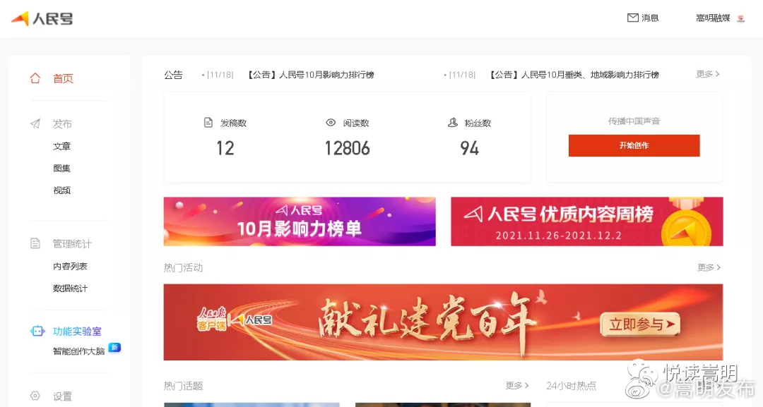Open the 人民号10月影响力排行榜 announcement
The width and height of the screenshot is (763, 407).
click(311, 75)
